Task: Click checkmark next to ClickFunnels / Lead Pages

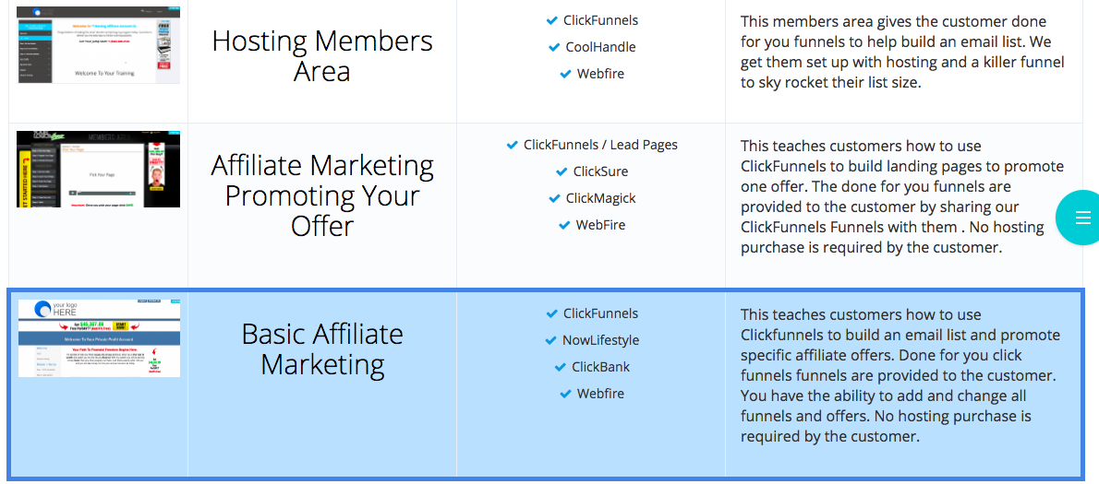Action: pyautogui.click(x=513, y=146)
